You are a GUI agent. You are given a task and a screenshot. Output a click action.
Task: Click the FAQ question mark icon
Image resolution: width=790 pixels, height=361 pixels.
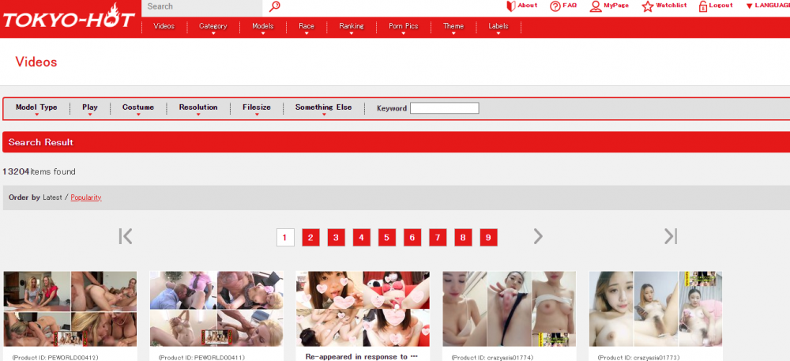coord(555,6)
